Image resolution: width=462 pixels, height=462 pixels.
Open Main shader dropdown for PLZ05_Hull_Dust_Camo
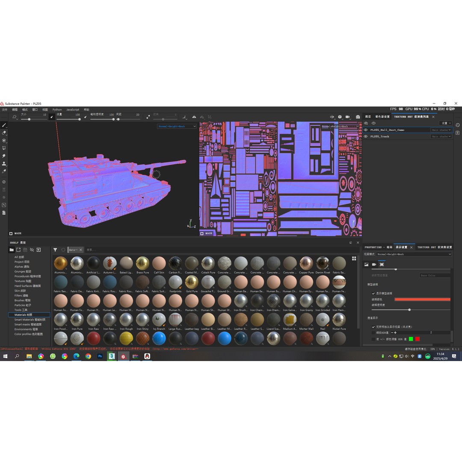pyautogui.click(x=441, y=130)
